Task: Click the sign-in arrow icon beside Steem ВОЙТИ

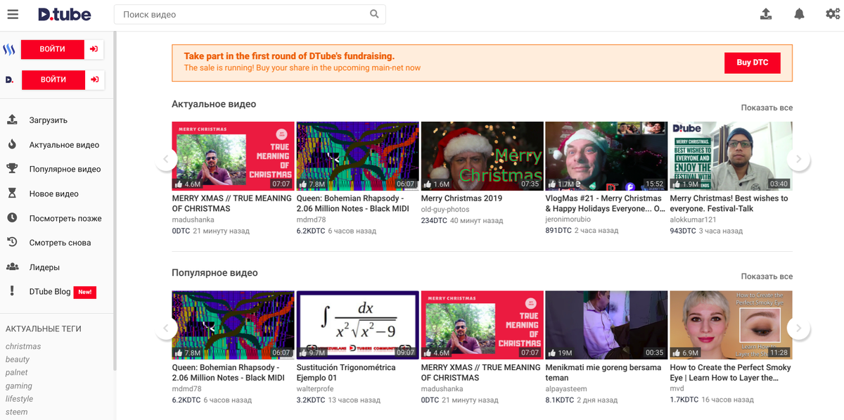Action: click(x=94, y=49)
